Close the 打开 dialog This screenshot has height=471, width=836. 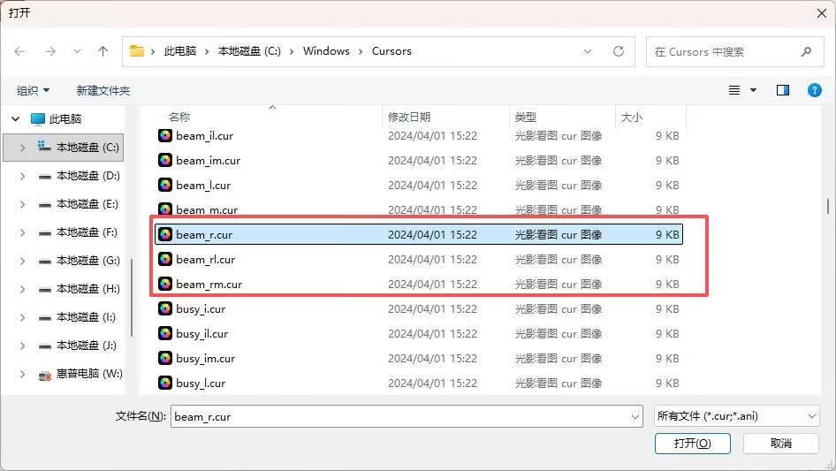pyautogui.click(x=822, y=13)
